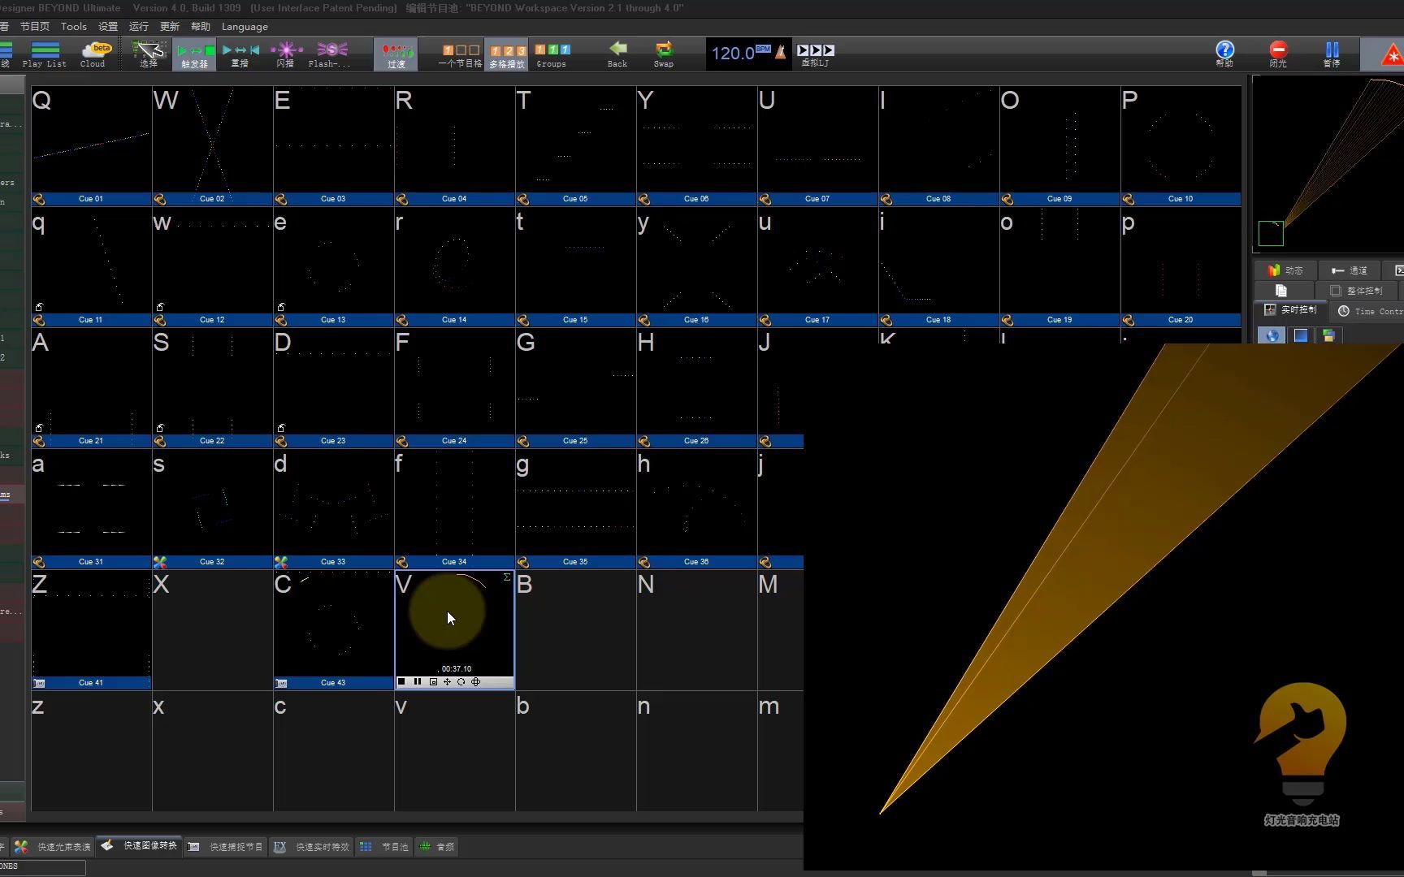Open the 虚拟LJ virtual LJ button
Viewport: 1404px width, 877px height.
(815, 54)
